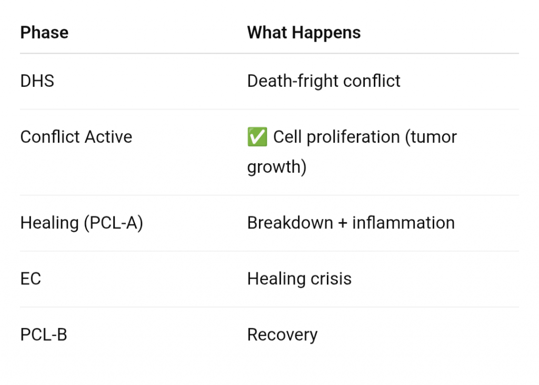
Task: Click the Healing crisis text
Action: coord(299,279)
